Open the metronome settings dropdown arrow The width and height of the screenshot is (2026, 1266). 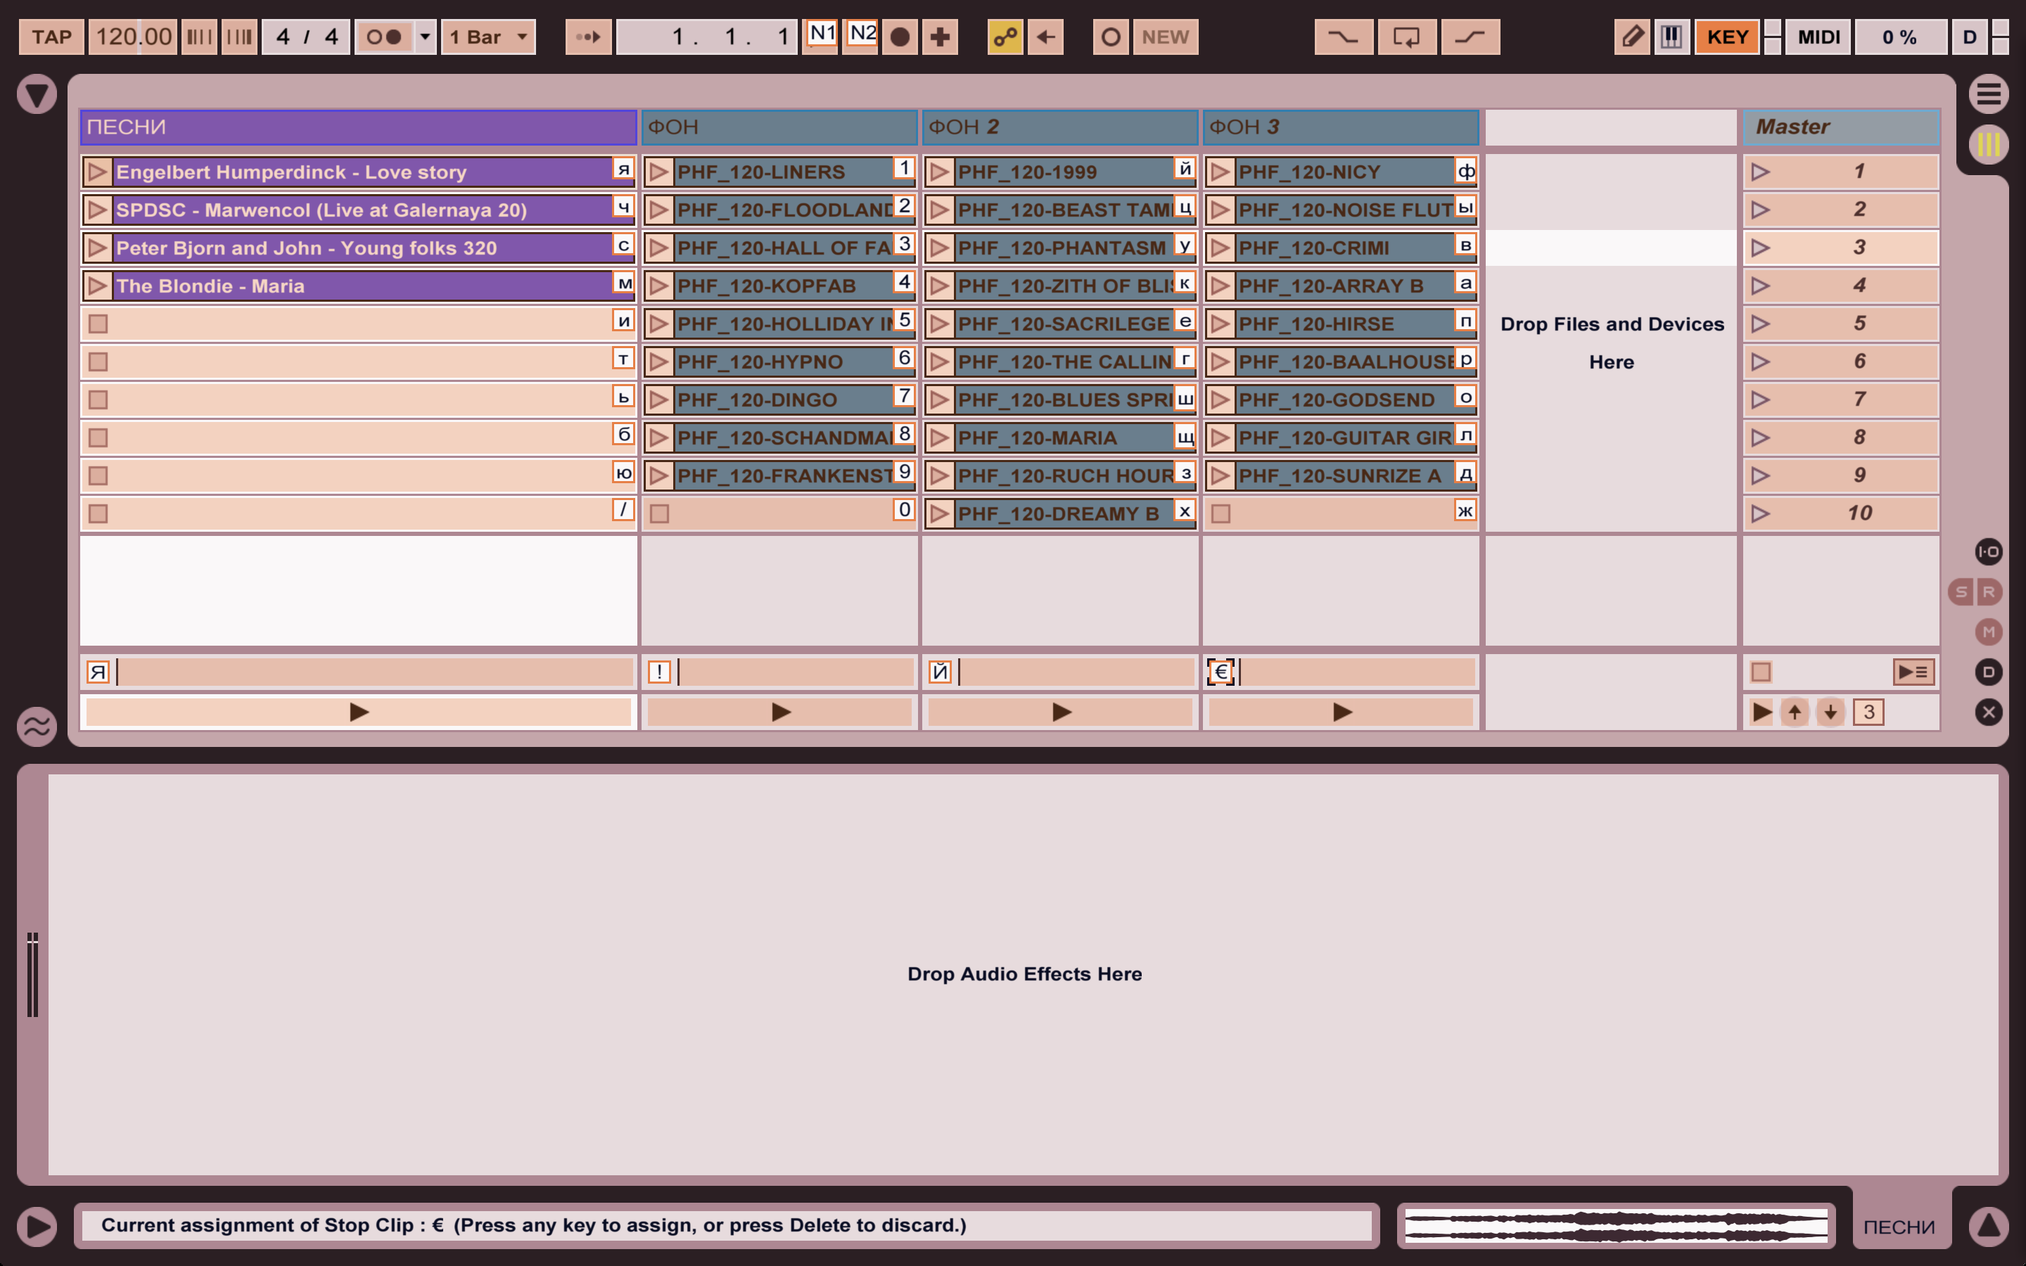tap(426, 37)
